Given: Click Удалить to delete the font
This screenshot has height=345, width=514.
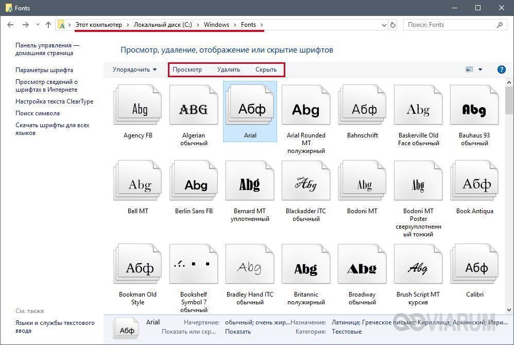Looking at the screenshot, I should coord(228,70).
